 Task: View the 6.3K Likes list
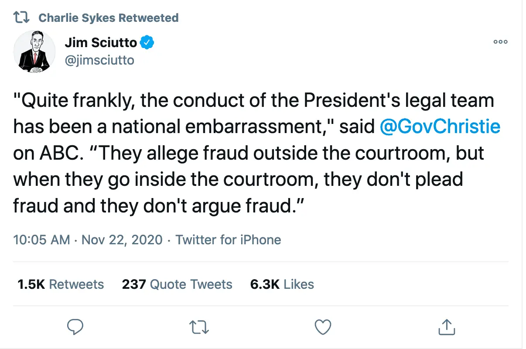[282, 284]
